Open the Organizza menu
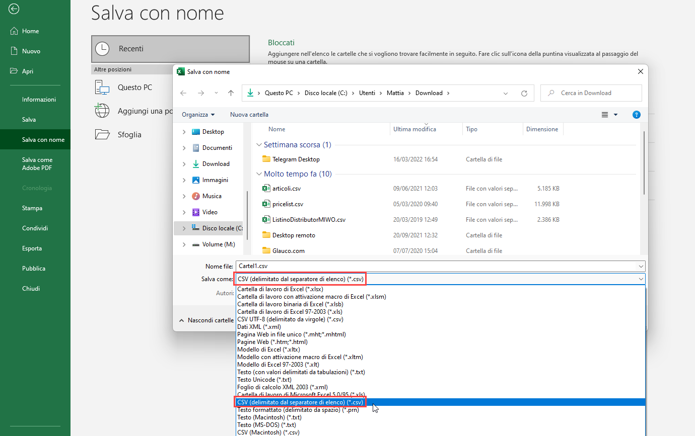Viewport: 695px width, 436px height. 198,115
